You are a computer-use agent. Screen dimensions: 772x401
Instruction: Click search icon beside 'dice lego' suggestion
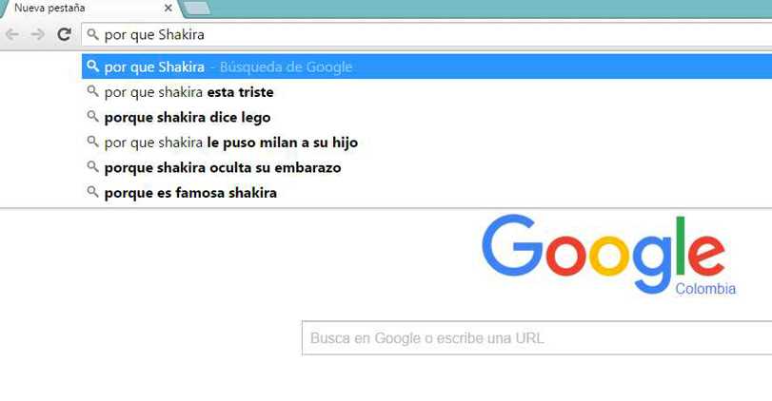pos(92,116)
